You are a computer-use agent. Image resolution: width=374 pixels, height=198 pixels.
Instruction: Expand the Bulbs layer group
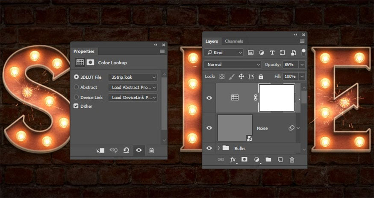[x=219, y=148]
